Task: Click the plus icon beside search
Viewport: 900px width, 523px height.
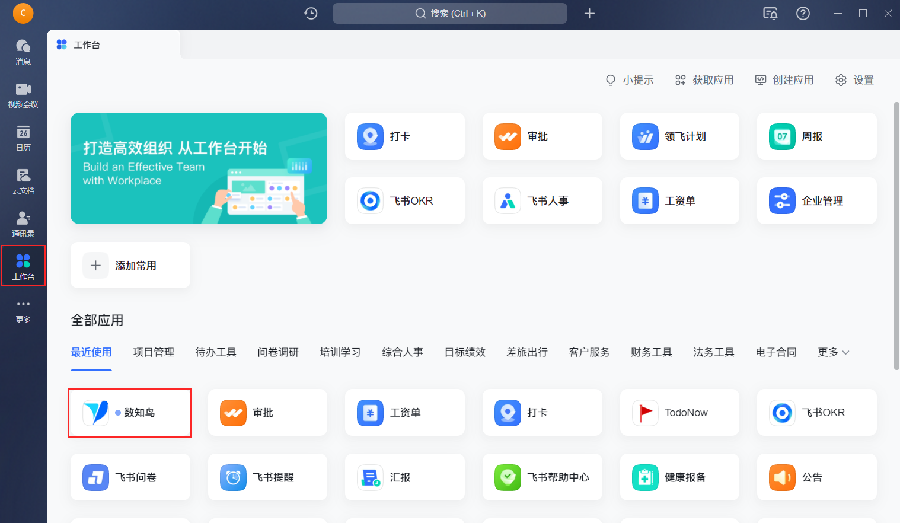Action: tap(589, 13)
